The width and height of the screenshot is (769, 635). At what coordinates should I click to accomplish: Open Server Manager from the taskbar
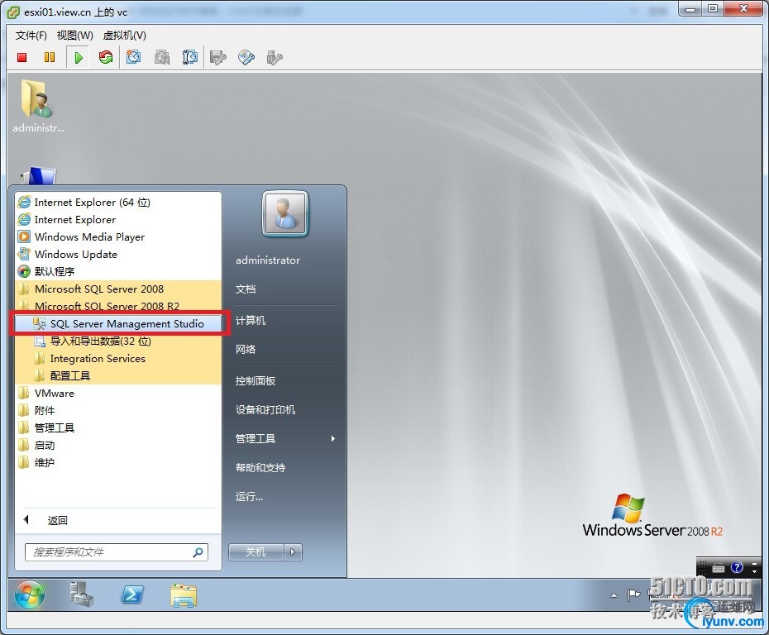click(x=81, y=595)
